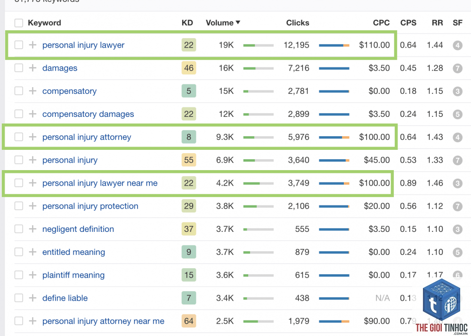Open 'personal injury lawyer near me' link
Screen dimensions: 471x336
pos(100,183)
